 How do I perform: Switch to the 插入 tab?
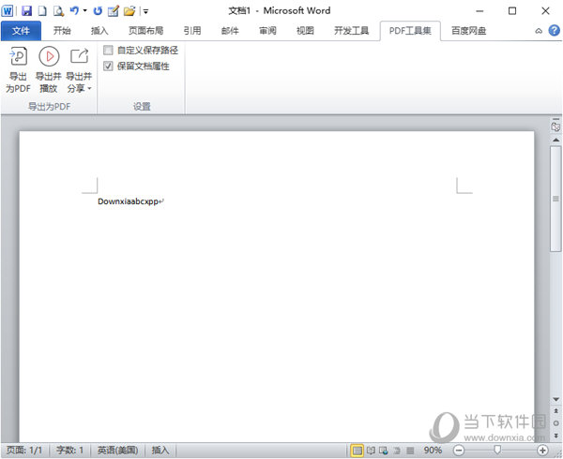coord(99,31)
